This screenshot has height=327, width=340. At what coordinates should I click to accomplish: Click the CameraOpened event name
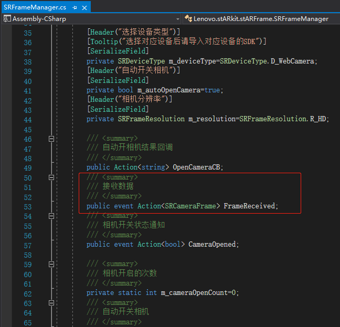point(212,245)
